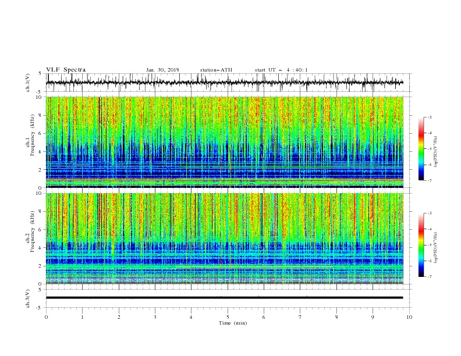The width and height of the screenshot is (461, 356).
Task: Click the time-axis tick label "10"
Action: pos(409,317)
